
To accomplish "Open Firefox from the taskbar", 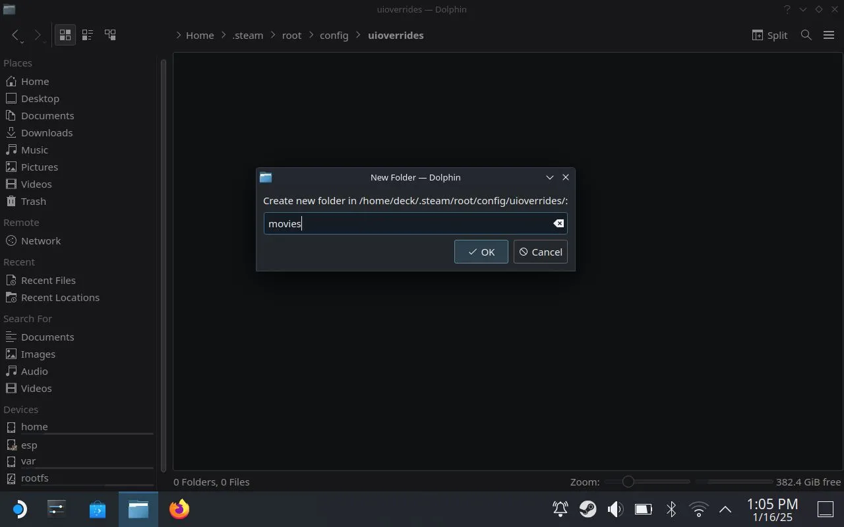I will (179, 509).
